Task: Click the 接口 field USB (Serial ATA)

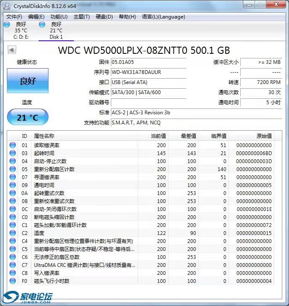Action: point(148,82)
